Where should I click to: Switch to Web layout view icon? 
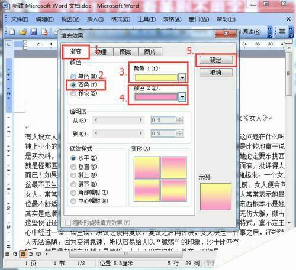pyautogui.click(x=15, y=254)
